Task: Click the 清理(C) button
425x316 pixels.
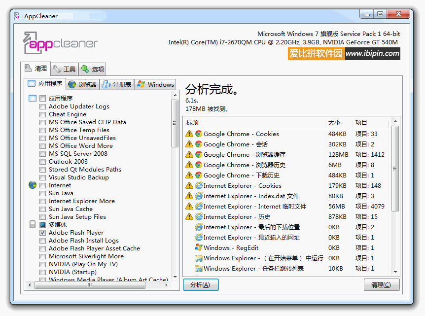Action: [381, 285]
